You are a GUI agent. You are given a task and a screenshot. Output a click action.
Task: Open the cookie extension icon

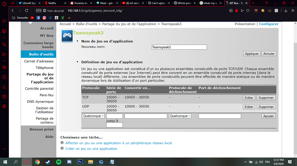coord(263,11)
